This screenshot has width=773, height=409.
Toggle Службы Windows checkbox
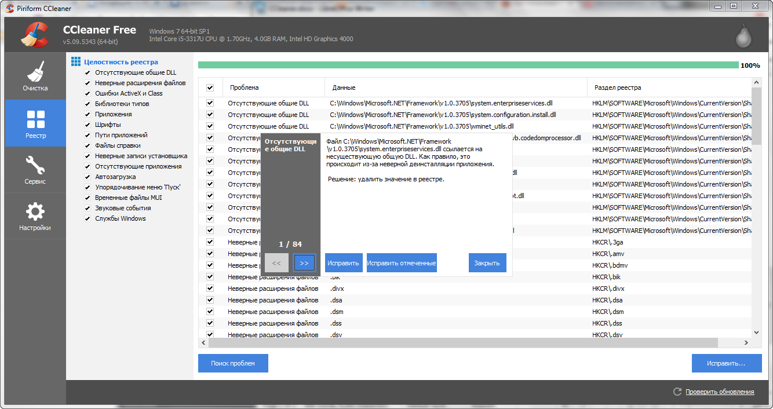click(87, 218)
